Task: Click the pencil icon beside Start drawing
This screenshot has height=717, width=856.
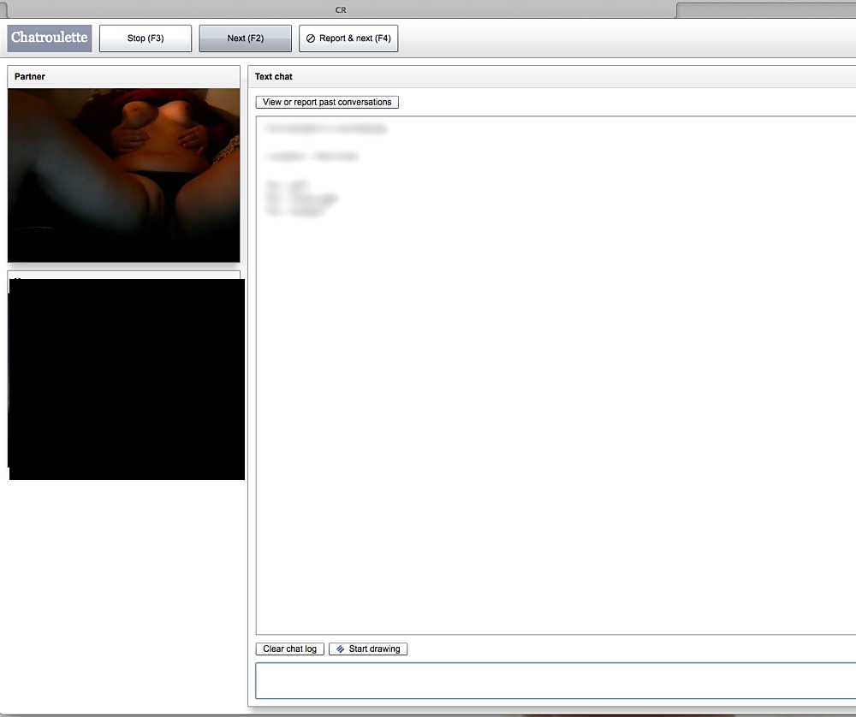Action: tap(340, 649)
